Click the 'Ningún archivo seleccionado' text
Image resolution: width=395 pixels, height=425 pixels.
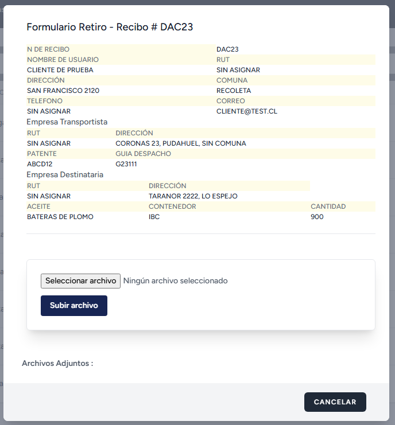175,280
